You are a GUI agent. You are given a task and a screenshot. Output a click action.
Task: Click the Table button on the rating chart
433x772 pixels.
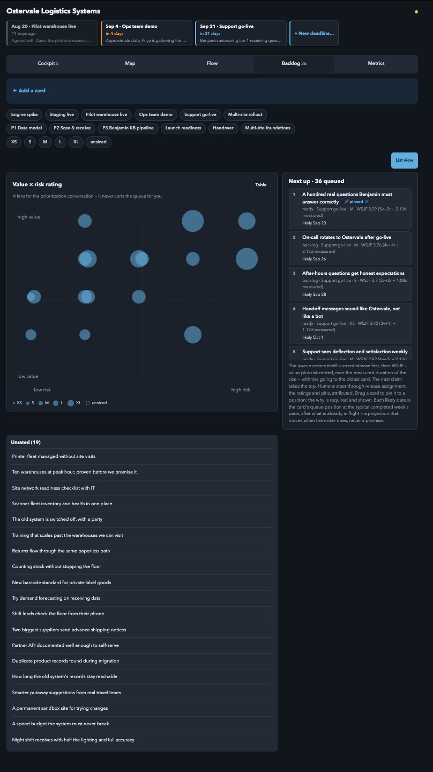261,185
